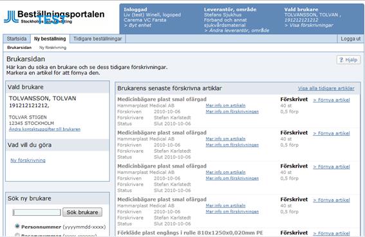Screen dimensions: 365x237
Task: Open Mer info om artikeln for second Medicinbägare
Action: (225, 138)
